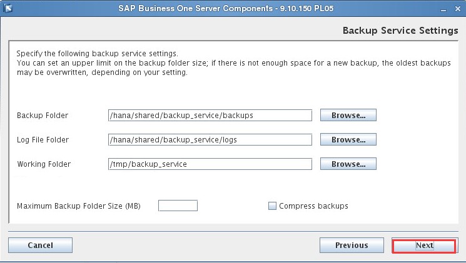Screen dimensions: 466x263
Task: Cancel the installation wizard
Action: click(41, 245)
